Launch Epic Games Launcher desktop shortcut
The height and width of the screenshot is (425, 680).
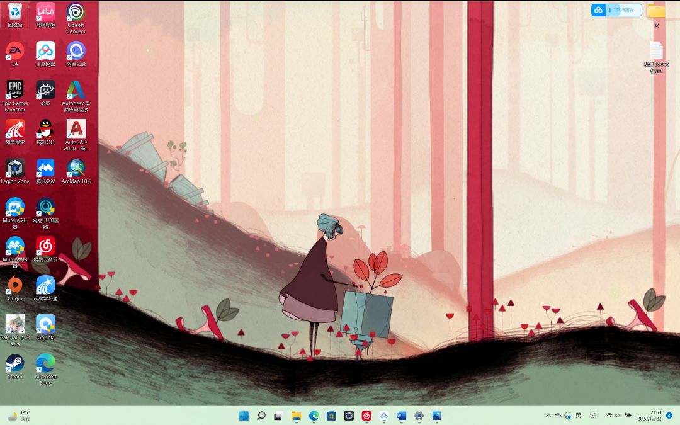pyautogui.click(x=15, y=96)
